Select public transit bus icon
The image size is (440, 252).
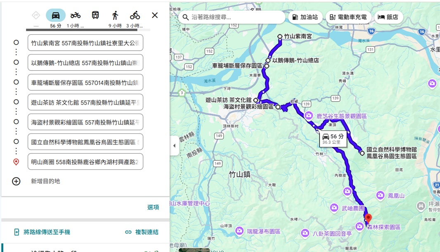pyautogui.click(x=95, y=15)
